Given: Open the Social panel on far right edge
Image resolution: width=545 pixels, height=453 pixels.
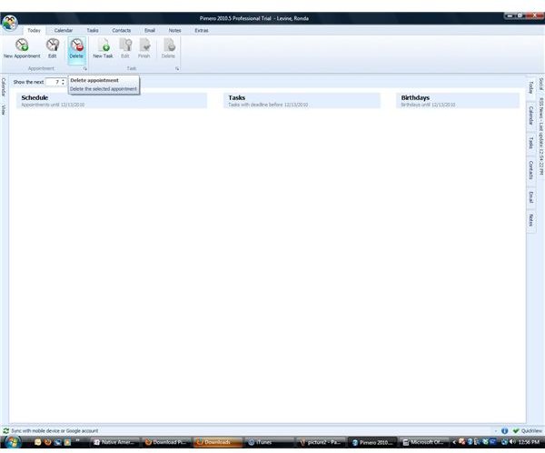Looking at the screenshot, I should point(540,85).
